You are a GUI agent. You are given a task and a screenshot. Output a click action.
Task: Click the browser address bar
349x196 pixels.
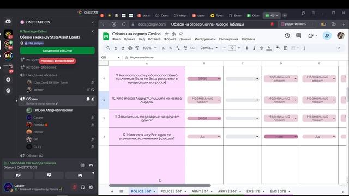pyautogui.click(x=200, y=24)
